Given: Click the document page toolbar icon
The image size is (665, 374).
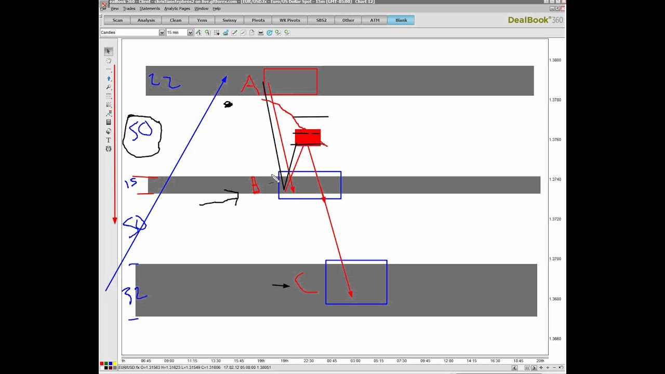Looking at the screenshot, I should coord(251,32).
